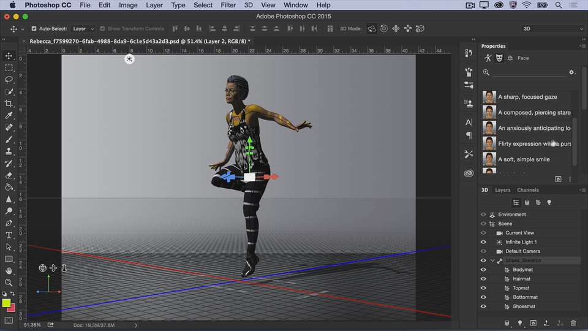This screenshot has width=588, height=331.
Task: Select the Rectangular Marquee tool
Action: 9,68
